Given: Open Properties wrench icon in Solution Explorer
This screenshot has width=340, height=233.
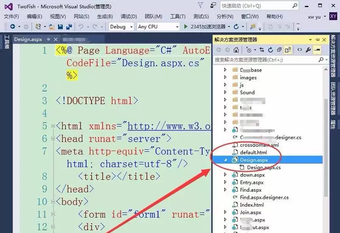Looking at the screenshot, I should [x=309, y=50].
